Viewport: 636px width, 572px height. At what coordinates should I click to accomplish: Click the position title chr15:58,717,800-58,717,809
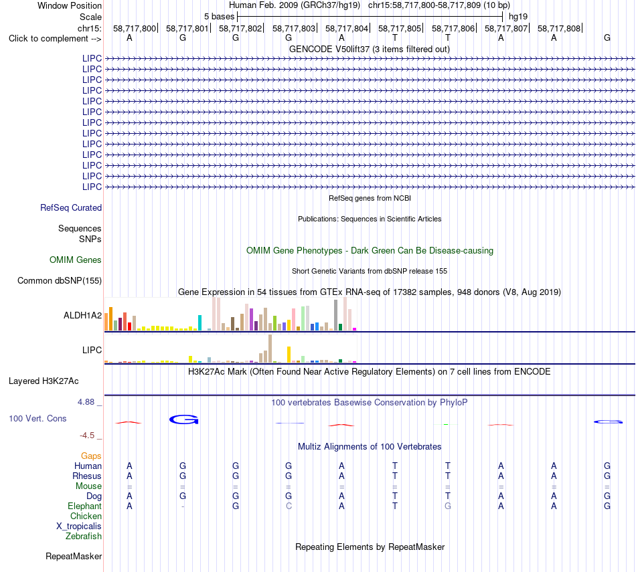pos(424,5)
